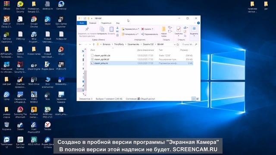Click the back arrow in Explorer
This screenshot has height=155, width=276.
pyautogui.click(x=80, y=44)
